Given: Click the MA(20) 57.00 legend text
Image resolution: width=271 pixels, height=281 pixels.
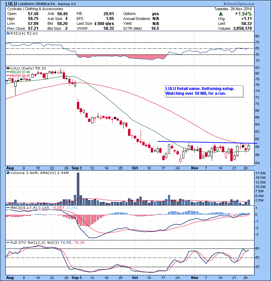Looking at the screenshot, I should pos(20,72).
